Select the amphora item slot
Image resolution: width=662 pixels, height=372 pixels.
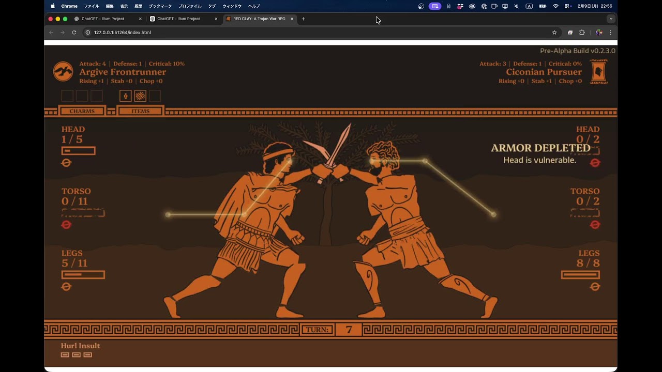pos(125,96)
